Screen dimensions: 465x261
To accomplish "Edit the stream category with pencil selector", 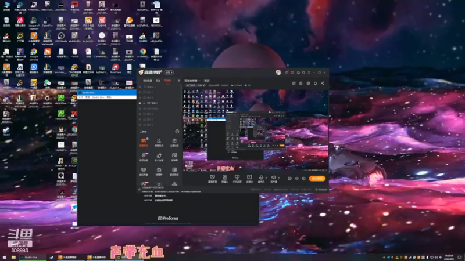I will click(195, 85).
